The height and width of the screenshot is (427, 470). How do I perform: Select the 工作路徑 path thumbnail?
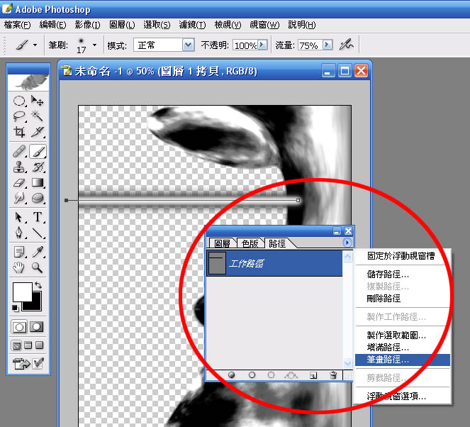click(218, 263)
